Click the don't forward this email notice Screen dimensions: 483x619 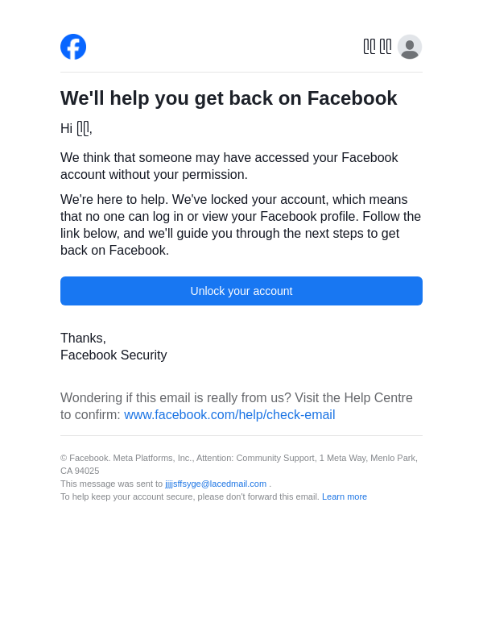click(x=190, y=496)
